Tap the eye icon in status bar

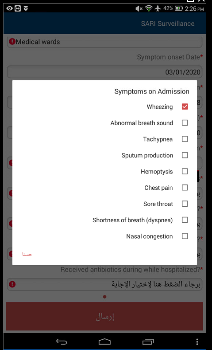10,8
